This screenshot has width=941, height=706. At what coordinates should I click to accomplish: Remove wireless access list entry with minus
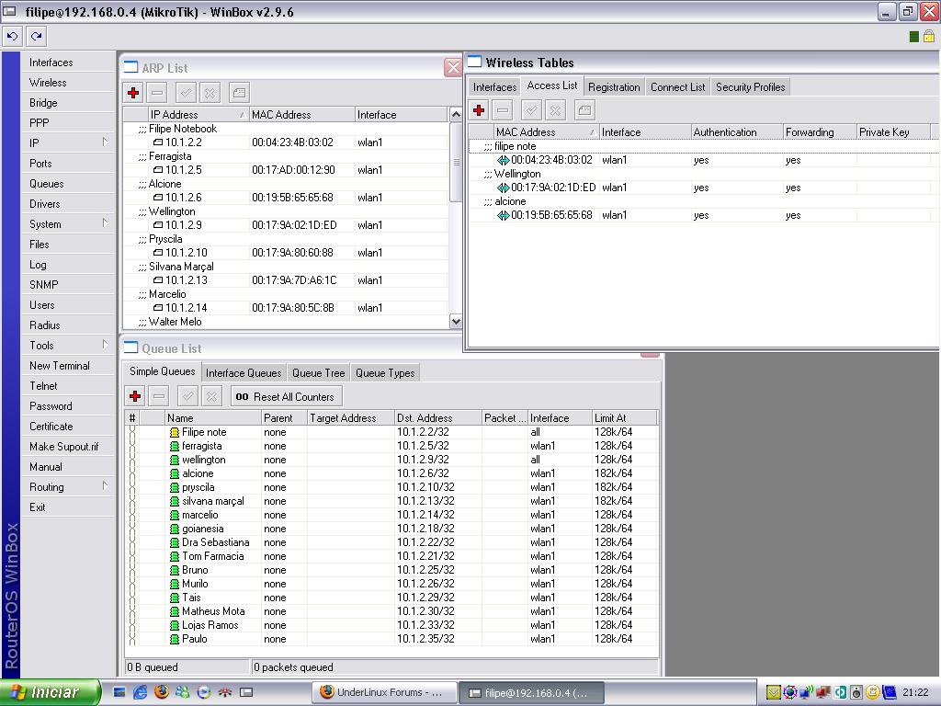point(503,110)
